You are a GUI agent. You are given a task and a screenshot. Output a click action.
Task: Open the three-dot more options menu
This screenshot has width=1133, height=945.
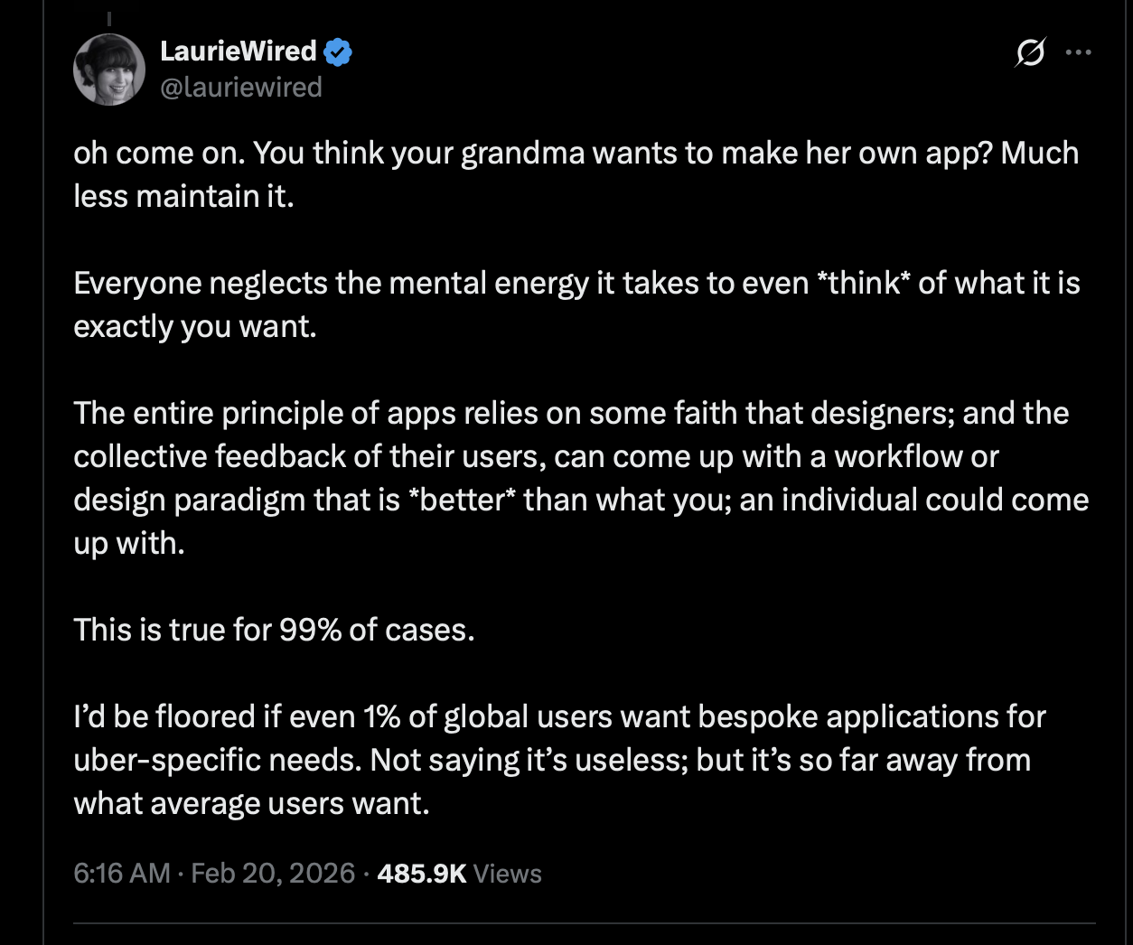coord(1078,53)
